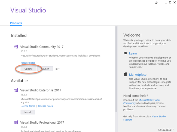Minimize the installer window
Screen dimensions: 177x132
point(166,2)
